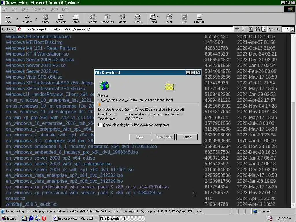Open the Windows Server 2022.iso link
Image resolution: width=296 pixels, height=222 pixels.
(32, 71)
